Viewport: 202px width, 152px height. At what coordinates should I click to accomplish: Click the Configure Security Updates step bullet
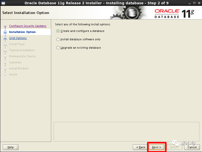click(x=5, y=26)
